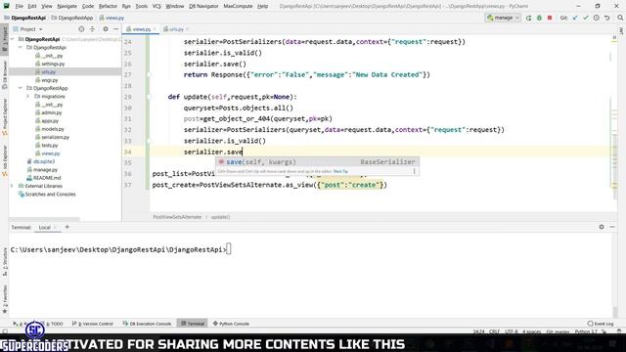Open settings.py in the project tree

pos(50,64)
